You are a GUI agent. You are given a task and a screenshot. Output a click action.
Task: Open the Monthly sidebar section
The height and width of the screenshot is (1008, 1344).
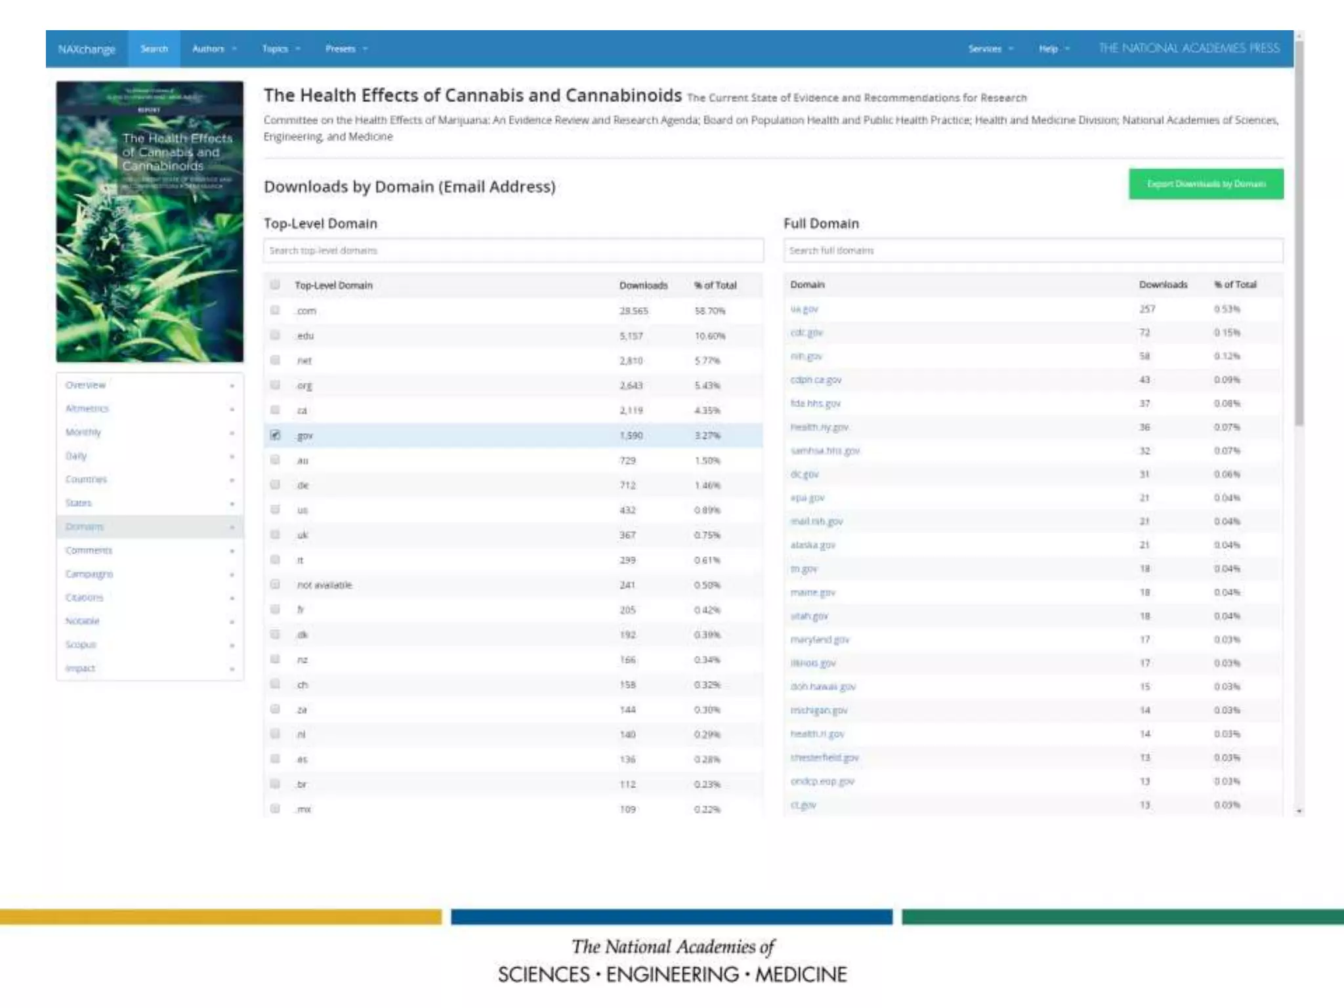coord(83,432)
